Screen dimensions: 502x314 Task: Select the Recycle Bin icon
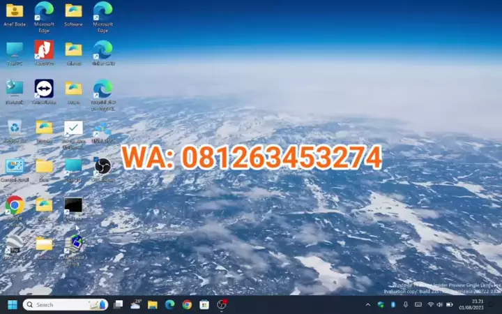pos(15,128)
